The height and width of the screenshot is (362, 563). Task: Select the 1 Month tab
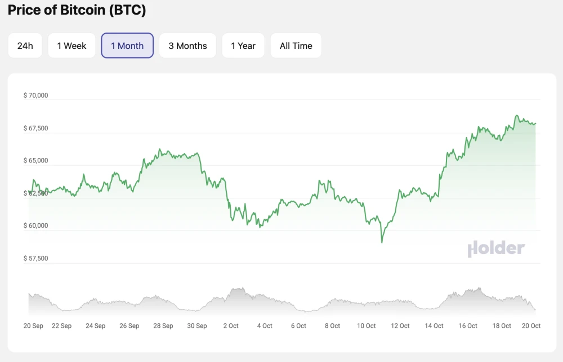tap(127, 46)
